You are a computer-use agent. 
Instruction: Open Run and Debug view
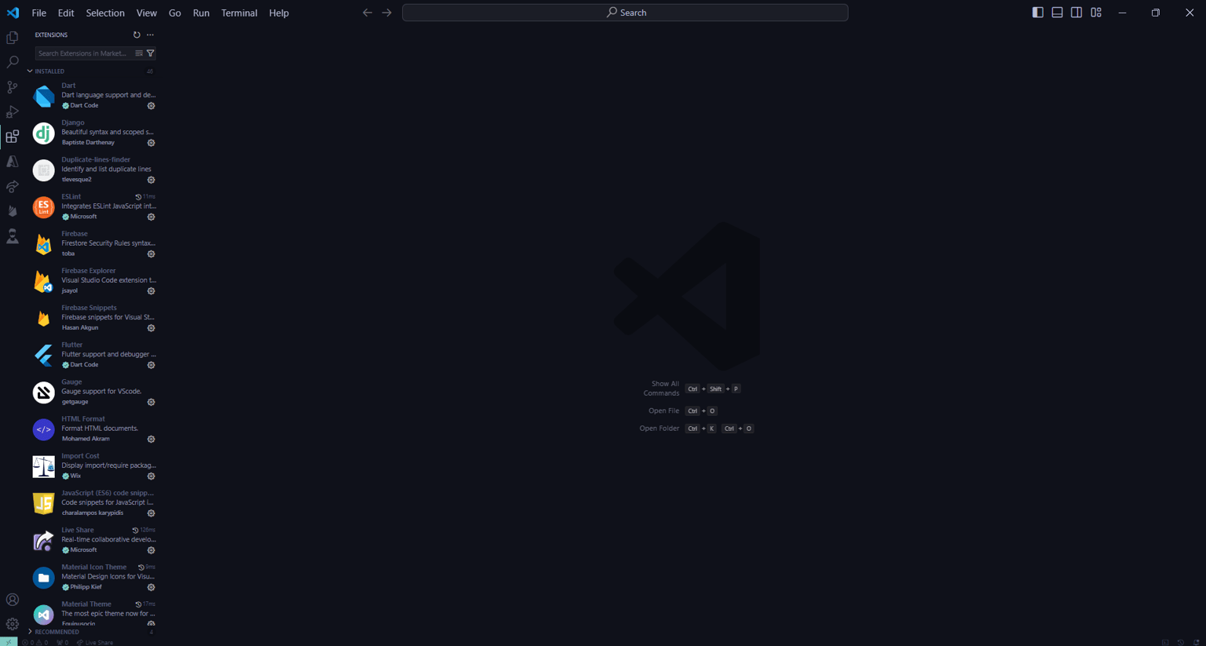click(x=13, y=112)
